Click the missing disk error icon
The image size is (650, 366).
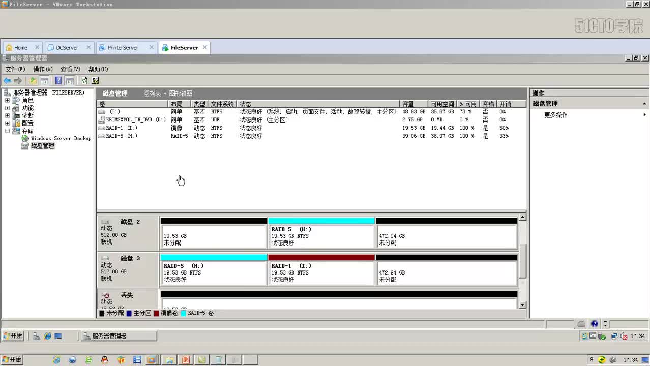pos(106,295)
